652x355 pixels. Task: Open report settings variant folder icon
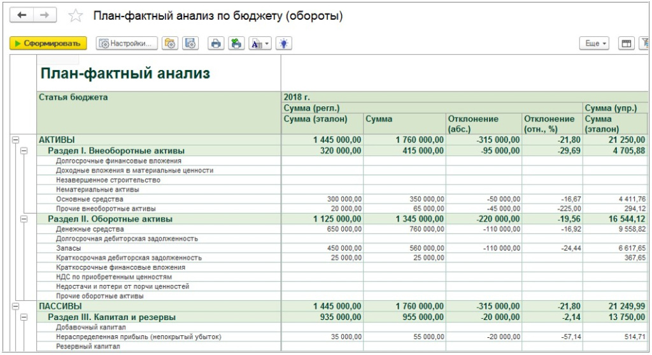coord(170,43)
